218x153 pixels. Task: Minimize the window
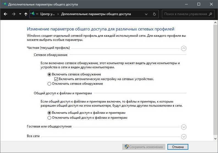tap(186, 4)
